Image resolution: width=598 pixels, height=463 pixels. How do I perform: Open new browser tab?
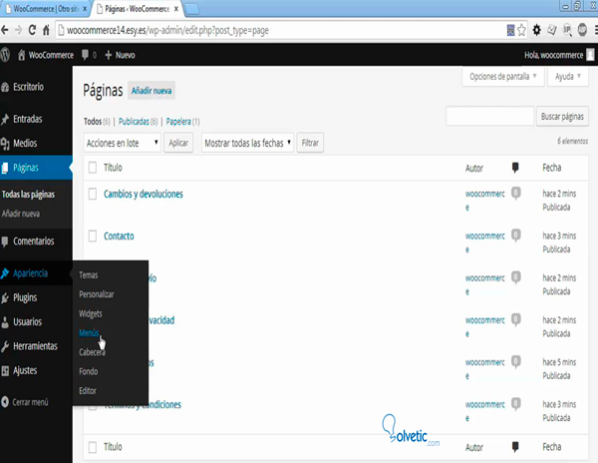click(x=191, y=9)
